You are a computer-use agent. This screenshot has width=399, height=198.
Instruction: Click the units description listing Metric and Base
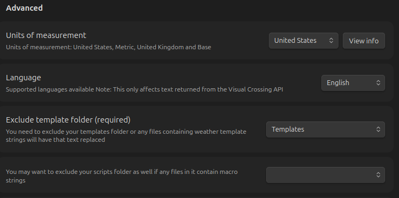point(108,47)
